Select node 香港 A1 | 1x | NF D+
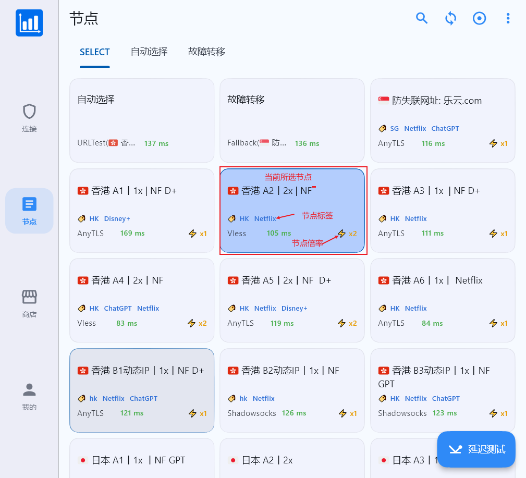 coord(142,211)
